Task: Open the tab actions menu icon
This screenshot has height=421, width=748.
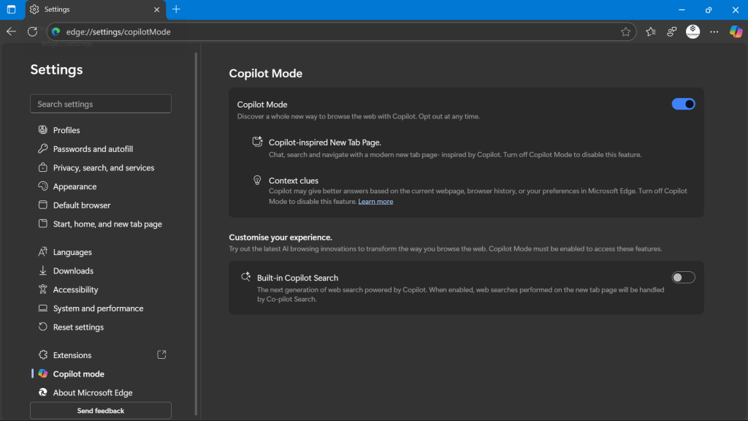Action: pyautogui.click(x=12, y=10)
